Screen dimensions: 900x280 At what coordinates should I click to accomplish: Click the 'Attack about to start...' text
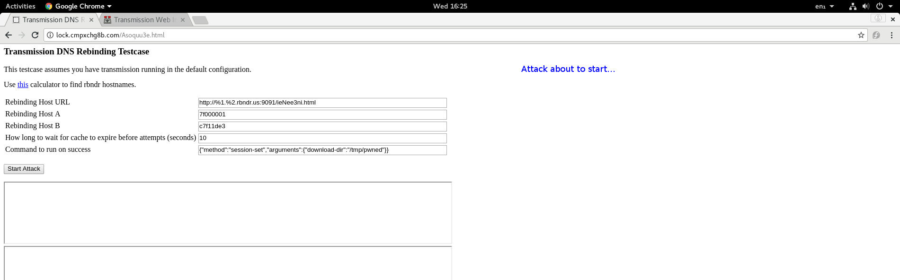point(568,69)
